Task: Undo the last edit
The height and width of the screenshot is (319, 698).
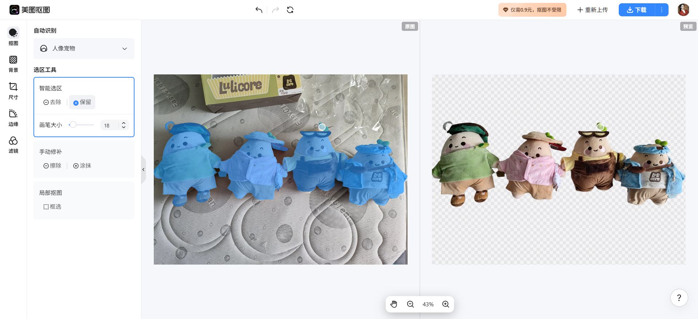Action: click(259, 10)
